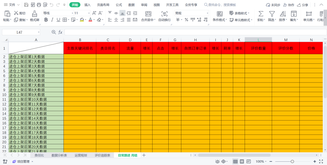Image resolution: width=327 pixels, height=165 pixels.
Task: Click the Paste (粘贴) clipboard icon
Action: point(7,14)
